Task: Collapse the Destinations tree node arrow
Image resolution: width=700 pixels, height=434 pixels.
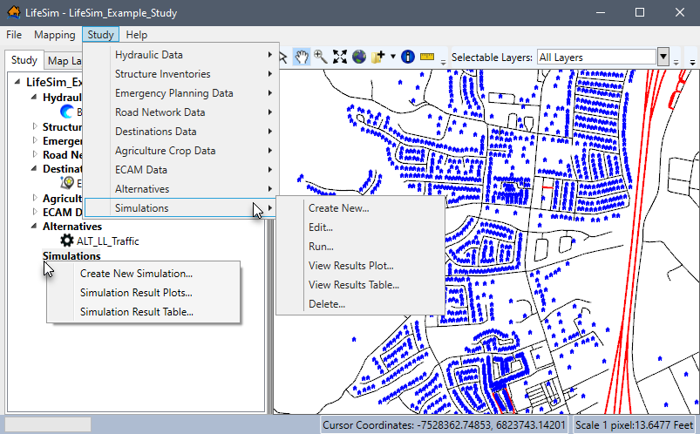Action: click(x=34, y=168)
